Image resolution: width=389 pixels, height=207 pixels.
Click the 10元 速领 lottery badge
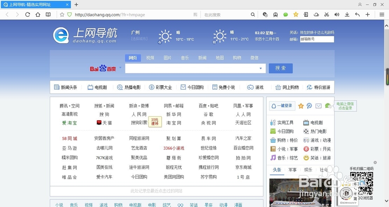click(x=155, y=122)
